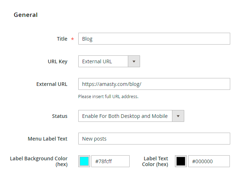Click the #78fcff hex input field

coord(110,161)
